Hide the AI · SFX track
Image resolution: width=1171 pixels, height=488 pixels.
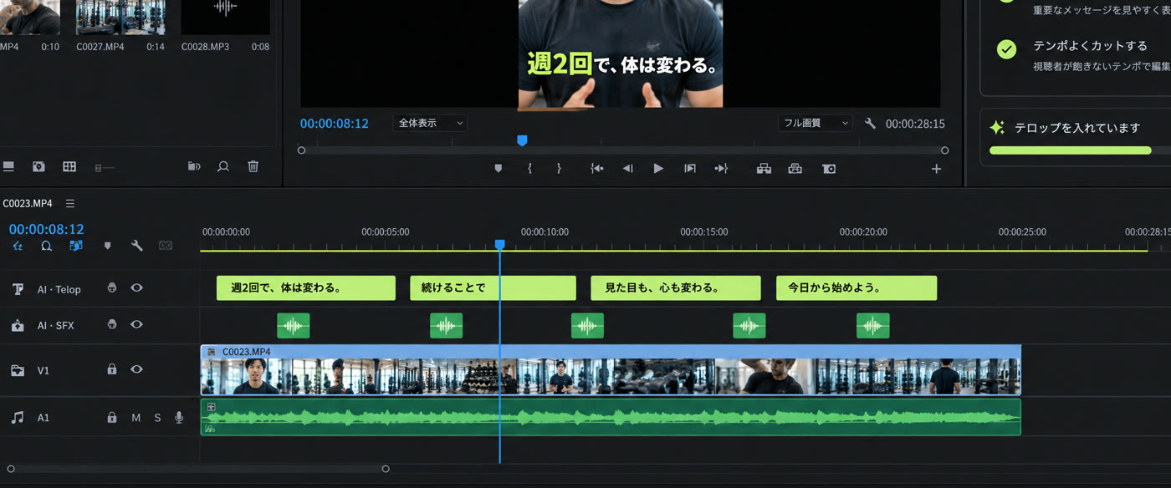coord(136,324)
